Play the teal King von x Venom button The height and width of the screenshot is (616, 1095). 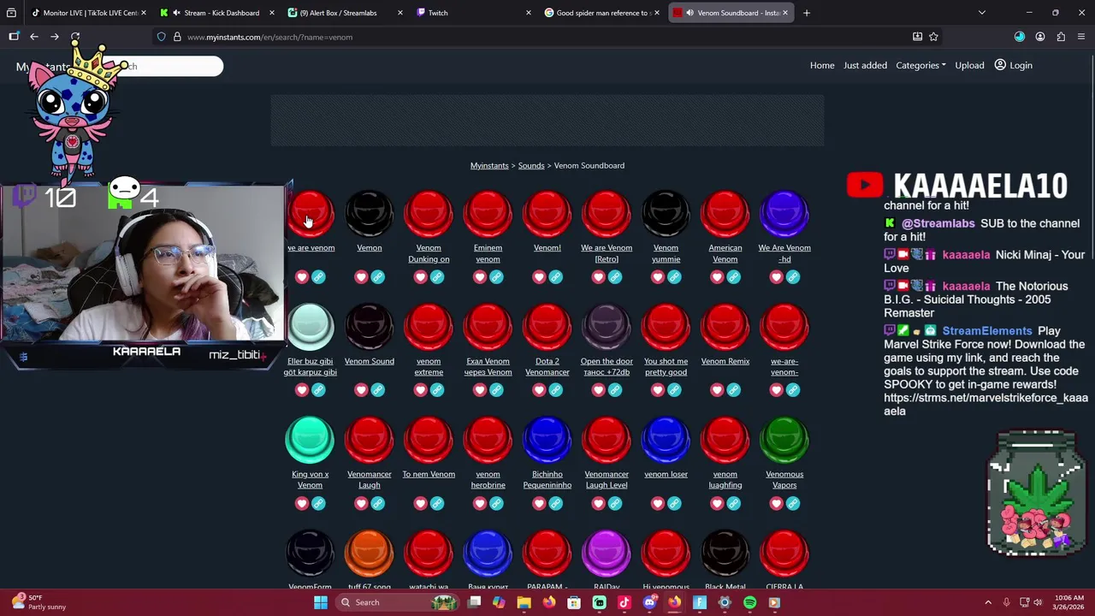(310, 440)
